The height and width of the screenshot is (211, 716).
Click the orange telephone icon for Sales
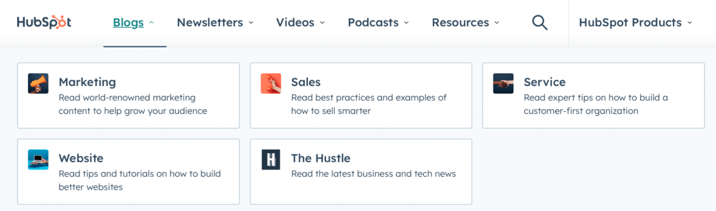pos(271,84)
